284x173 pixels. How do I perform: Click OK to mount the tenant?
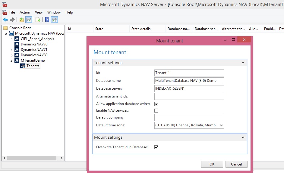coord(212,164)
